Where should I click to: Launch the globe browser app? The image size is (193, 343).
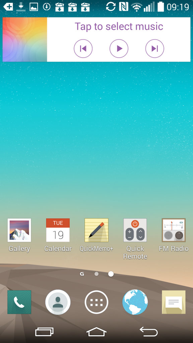pos(135,302)
